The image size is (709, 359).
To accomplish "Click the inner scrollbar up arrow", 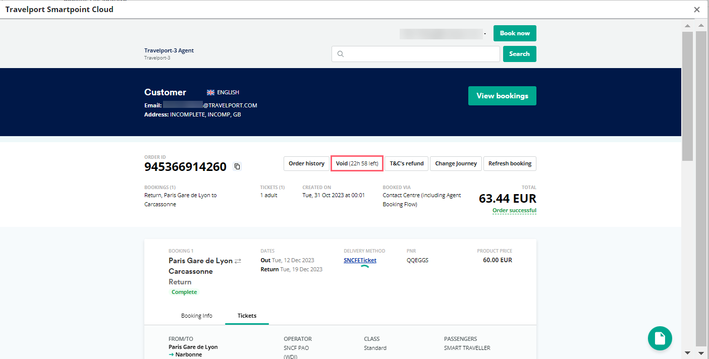I will [687, 26].
